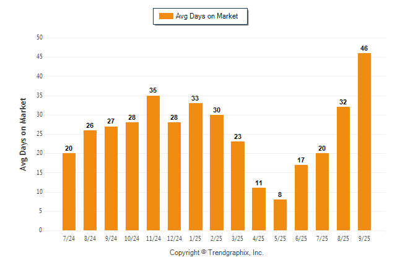The image size is (400, 268).
Task: Click the 7/24 bar showing 20
Action: tap(69, 191)
